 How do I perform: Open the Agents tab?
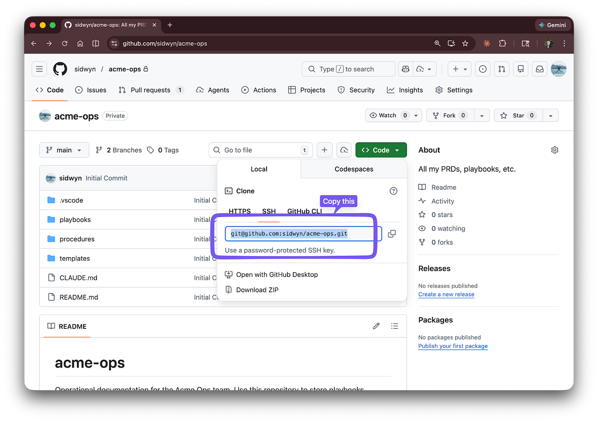(213, 90)
